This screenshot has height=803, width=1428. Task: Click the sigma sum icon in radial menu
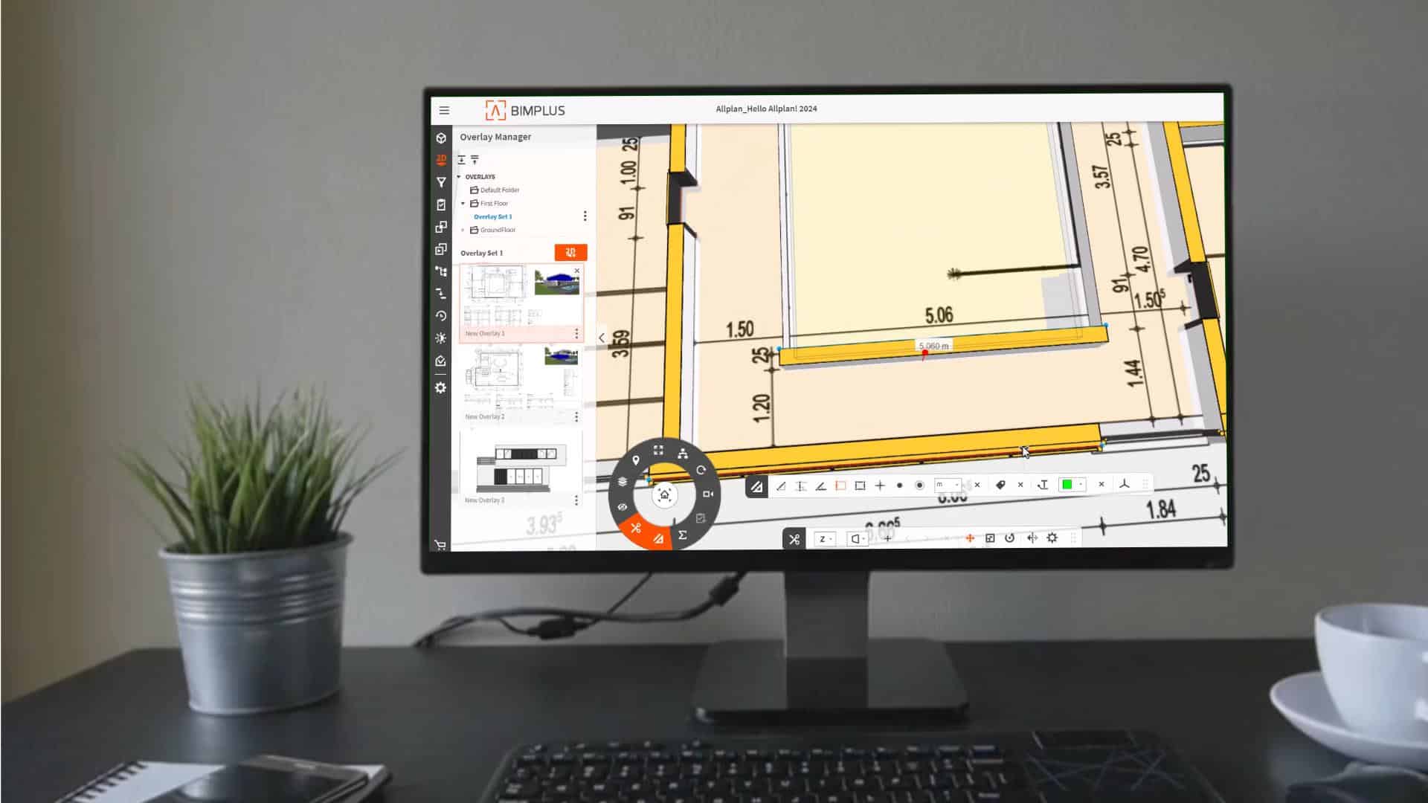(682, 535)
